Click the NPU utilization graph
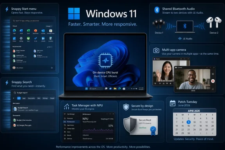Viewport: 225px width, 150px height. coord(98,130)
